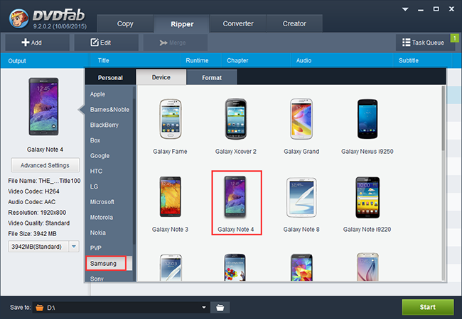Select Motorola in the brand list
462x319 pixels.
click(102, 217)
